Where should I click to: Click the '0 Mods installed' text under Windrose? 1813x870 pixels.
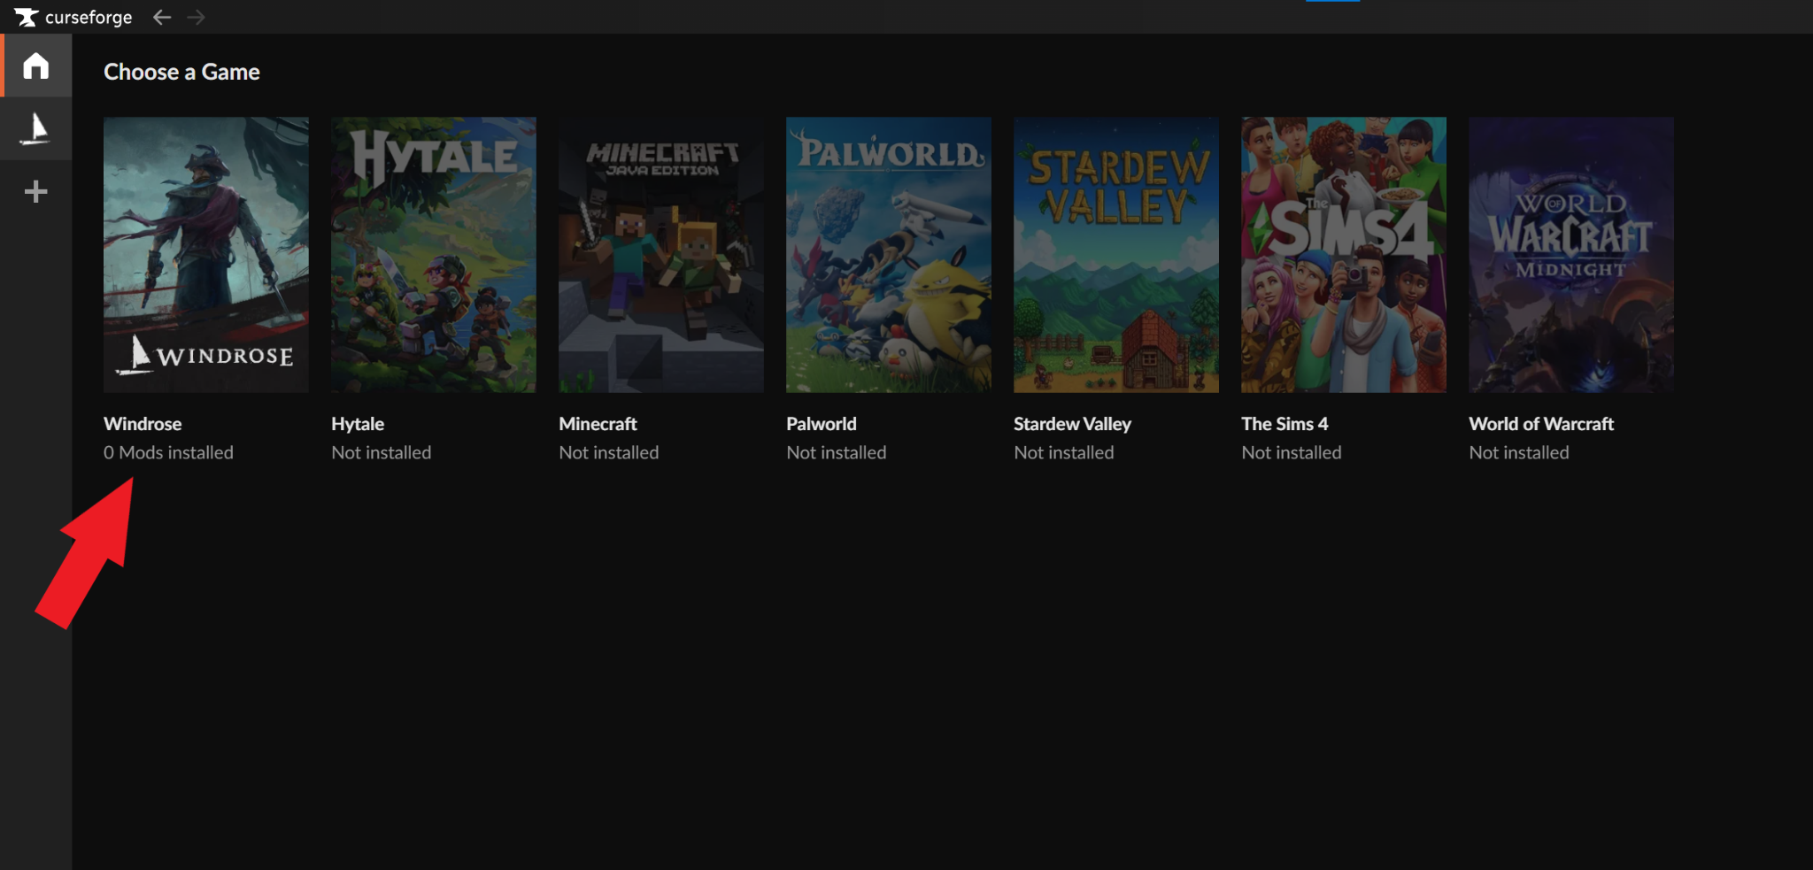168,452
